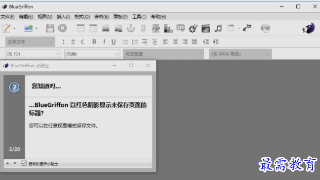Screen dimensions: 320x180
Task: Open the (无 ARIA 角色) dropdown
Action: 240,54
